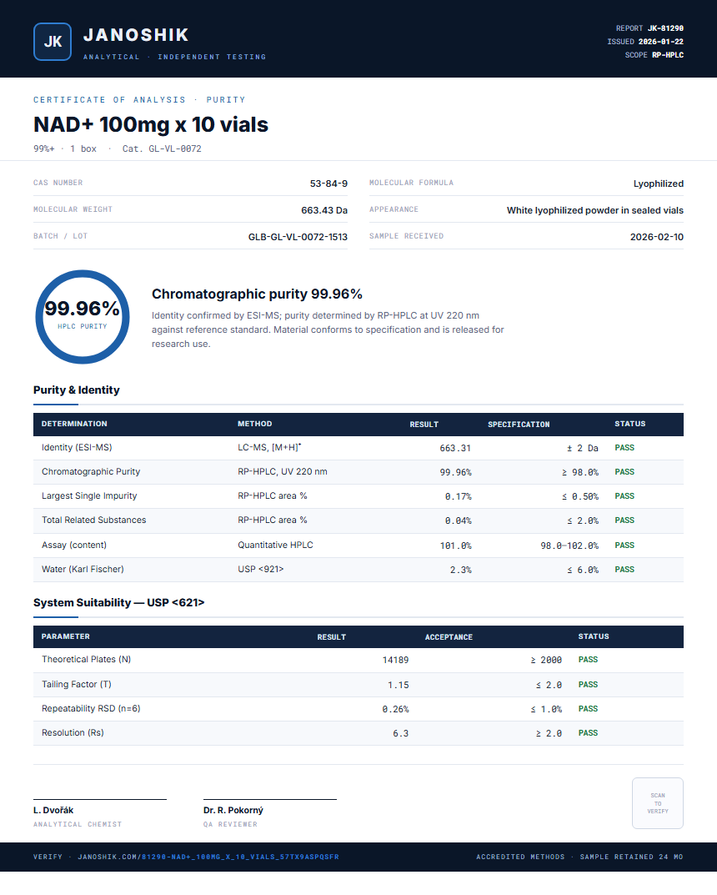
Task: Select repeatability result 0.26%
Action: pos(395,709)
